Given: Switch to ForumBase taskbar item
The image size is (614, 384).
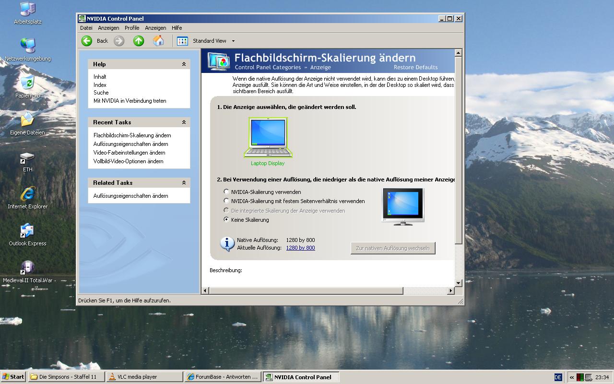Looking at the screenshot, I should click(223, 377).
